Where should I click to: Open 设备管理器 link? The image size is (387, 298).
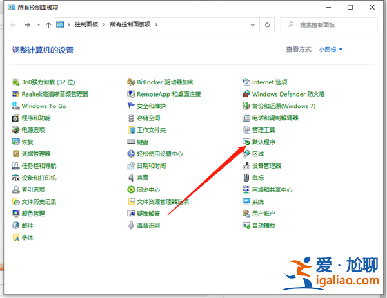click(266, 166)
